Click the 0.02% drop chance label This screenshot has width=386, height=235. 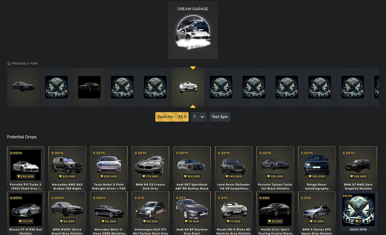tap(265, 198)
